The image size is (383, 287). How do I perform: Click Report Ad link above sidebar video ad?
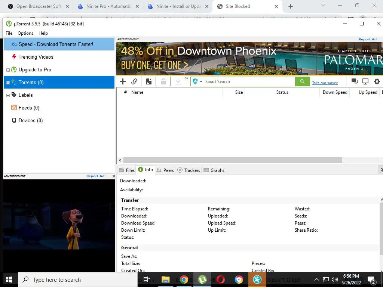(95, 176)
